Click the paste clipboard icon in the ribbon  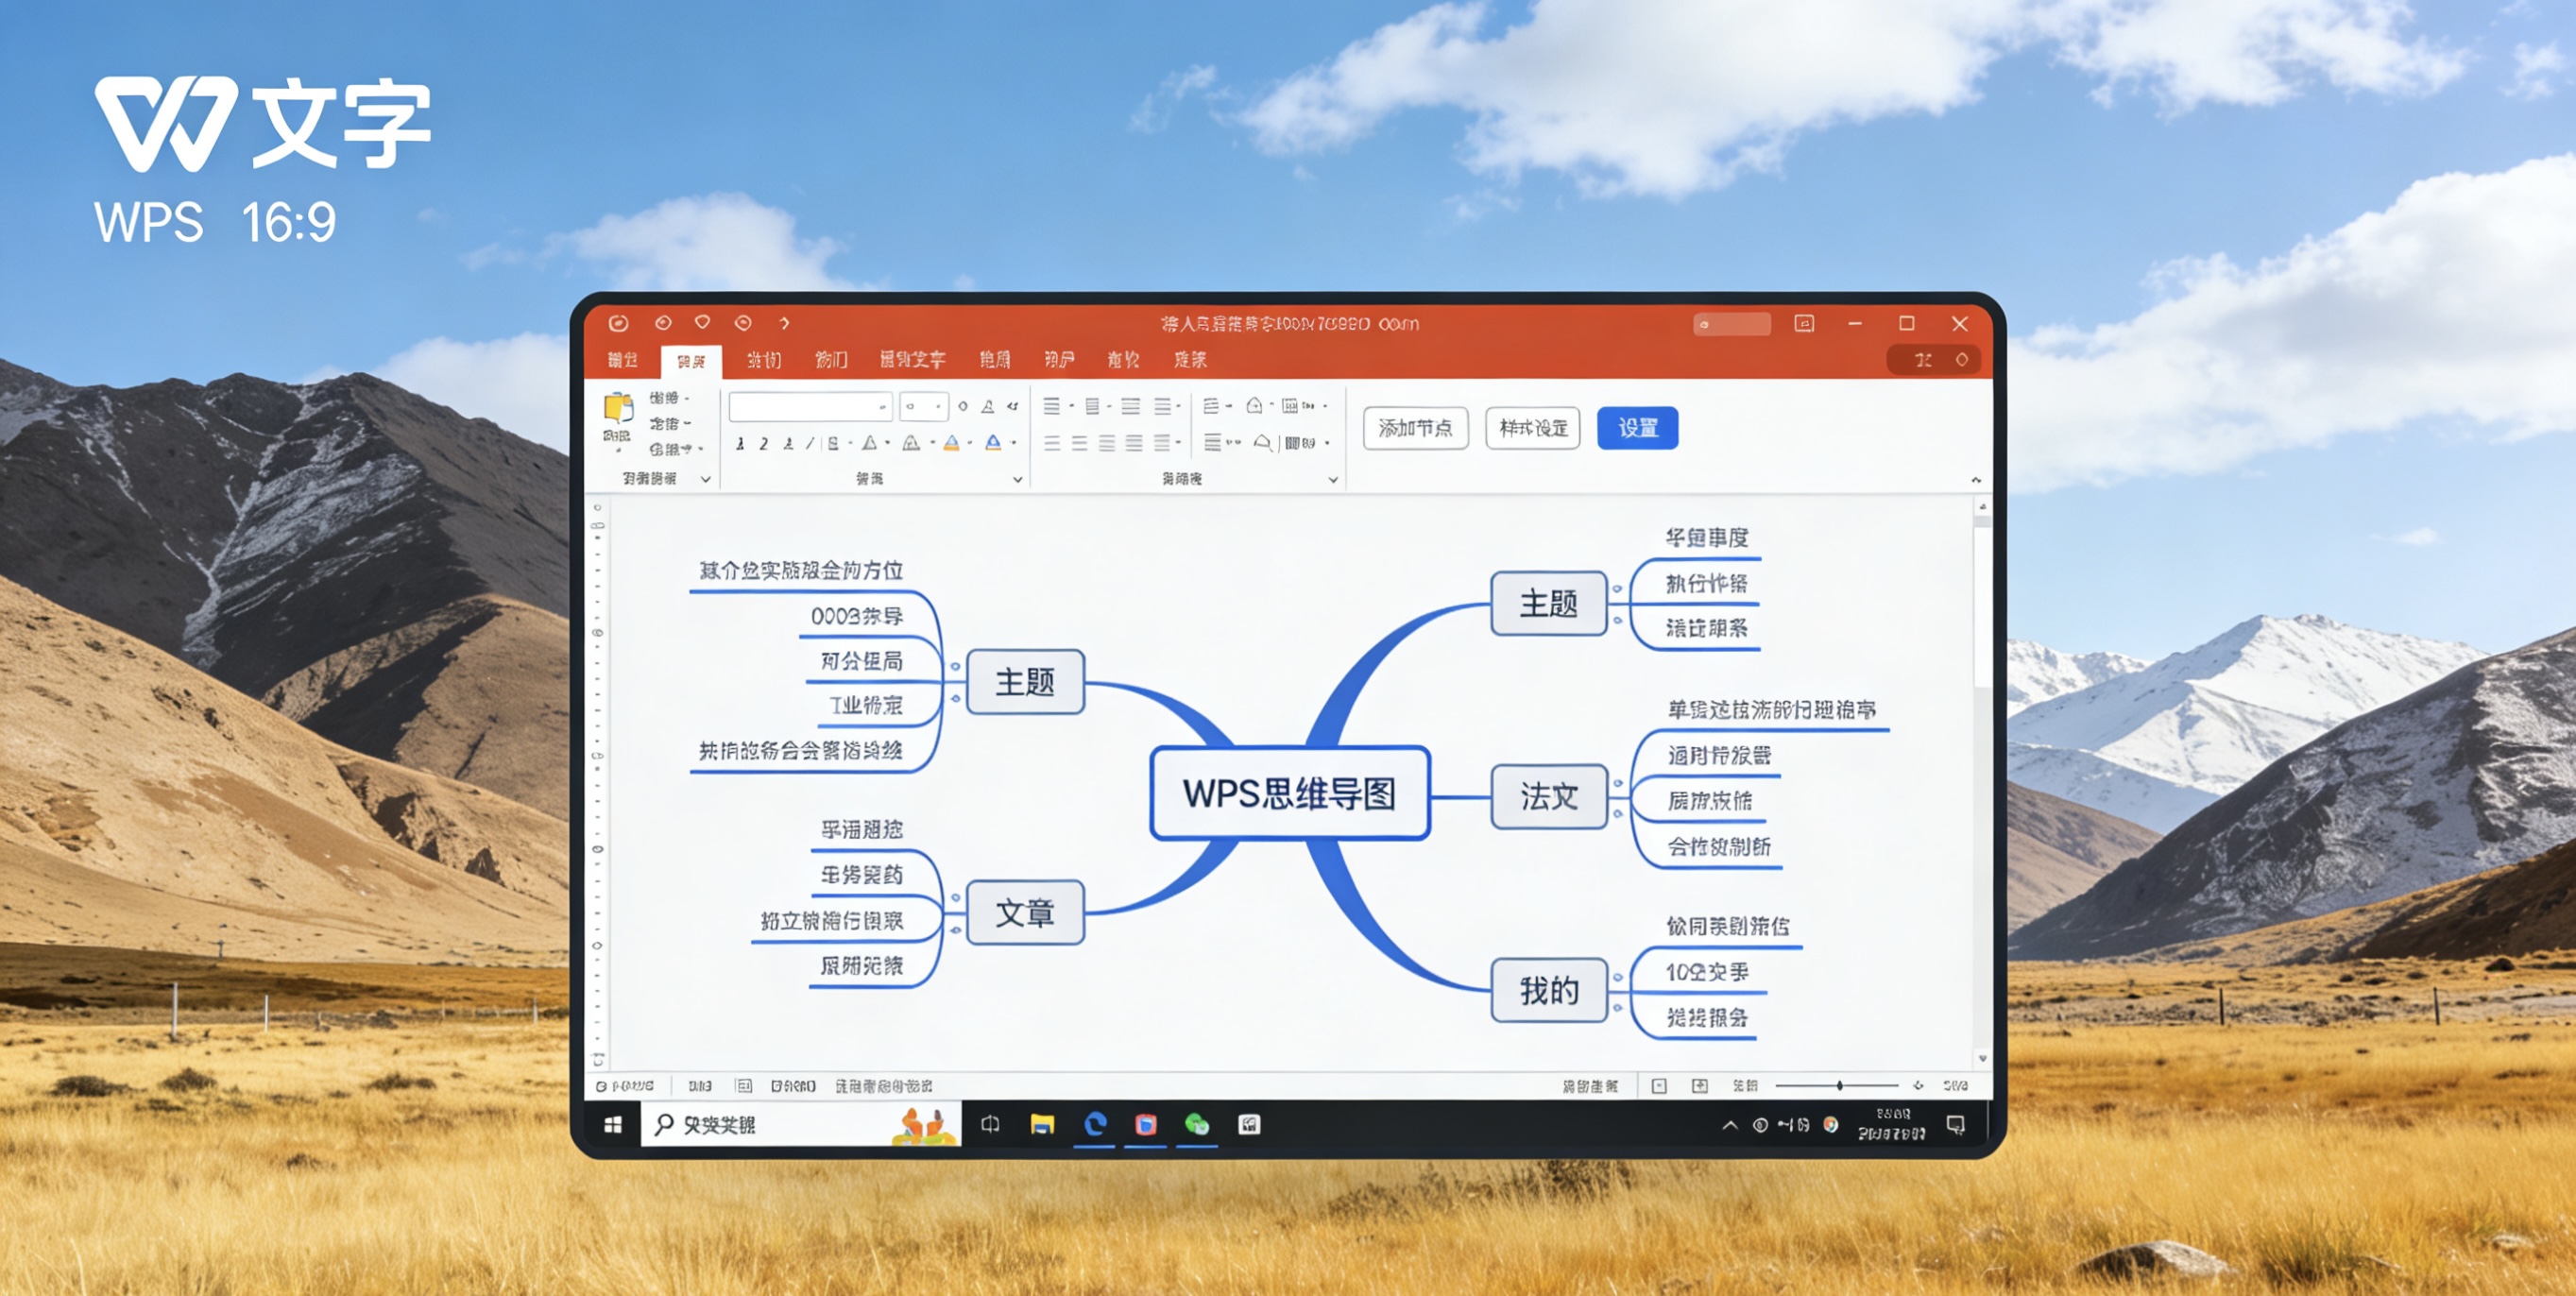[618, 408]
